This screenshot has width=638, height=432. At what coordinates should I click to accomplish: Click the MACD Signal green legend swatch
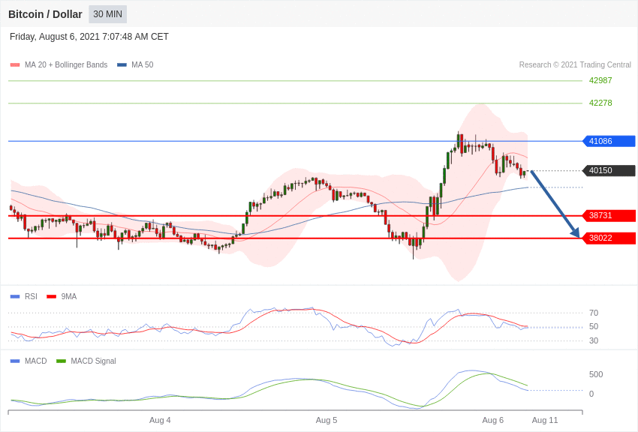(61, 361)
